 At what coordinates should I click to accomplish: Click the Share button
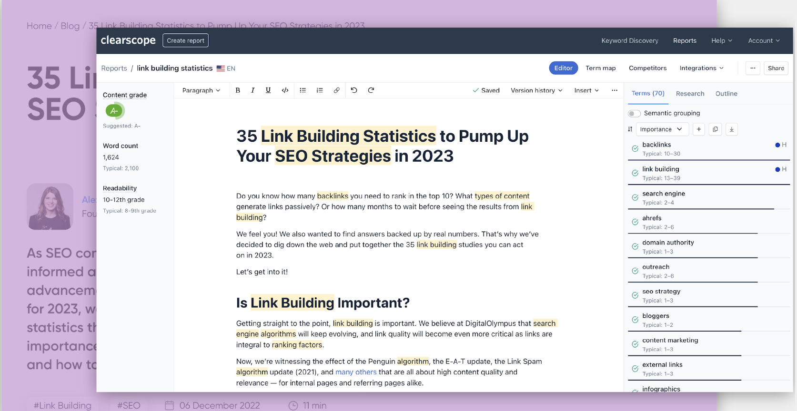pos(776,68)
